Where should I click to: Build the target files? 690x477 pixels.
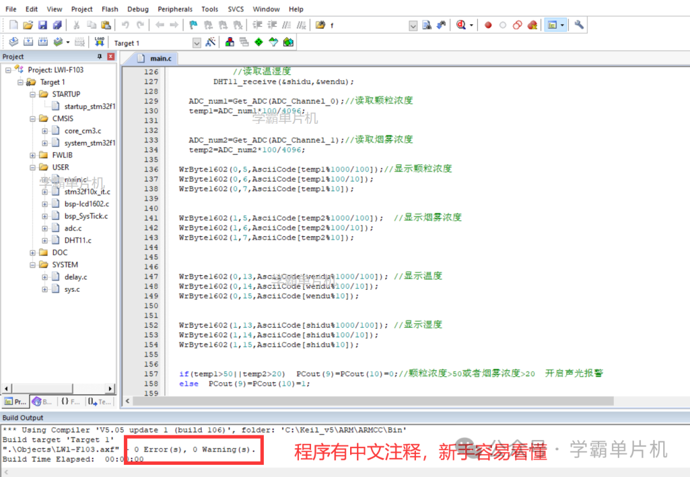(28, 42)
